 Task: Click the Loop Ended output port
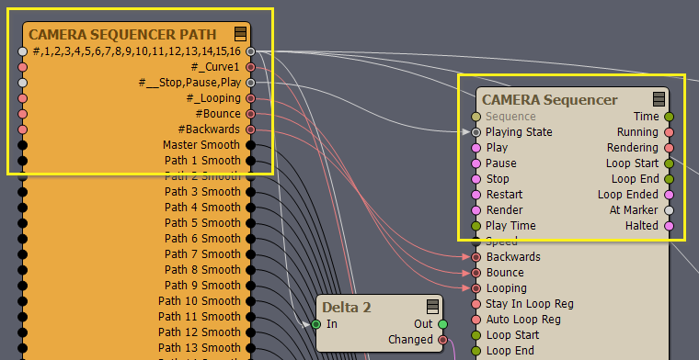coord(669,195)
